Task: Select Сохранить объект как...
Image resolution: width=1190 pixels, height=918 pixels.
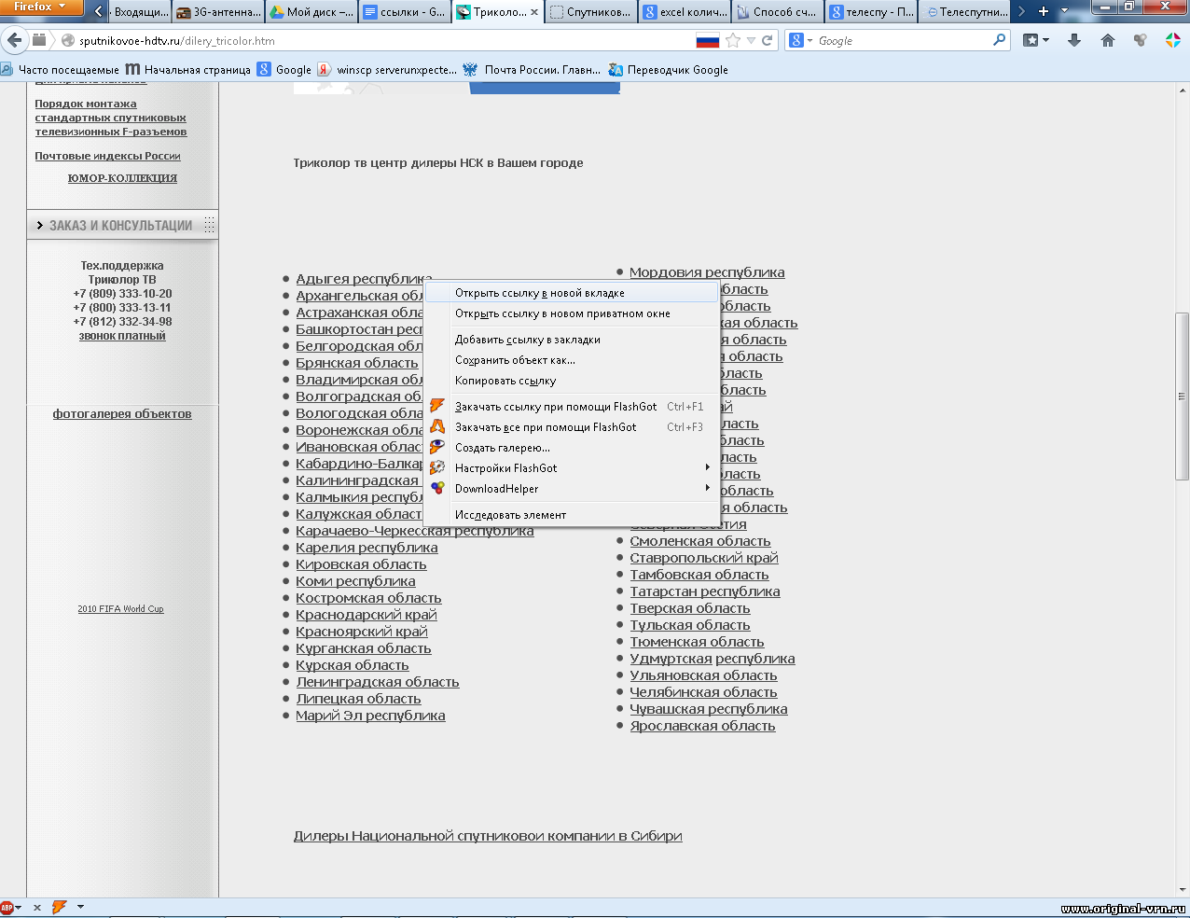Action: tap(572, 360)
